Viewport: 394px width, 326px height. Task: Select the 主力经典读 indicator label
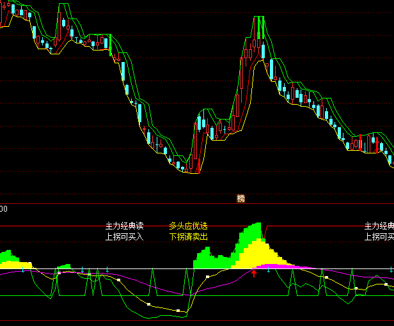125,226
